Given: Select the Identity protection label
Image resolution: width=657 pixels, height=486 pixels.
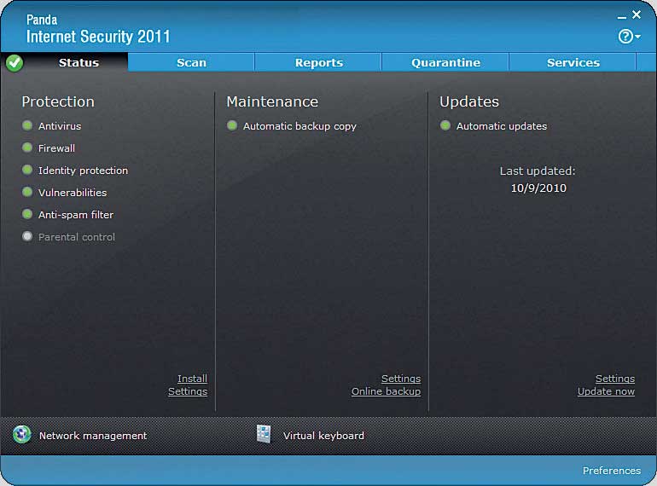Looking at the screenshot, I should pyautogui.click(x=83, y=171).
